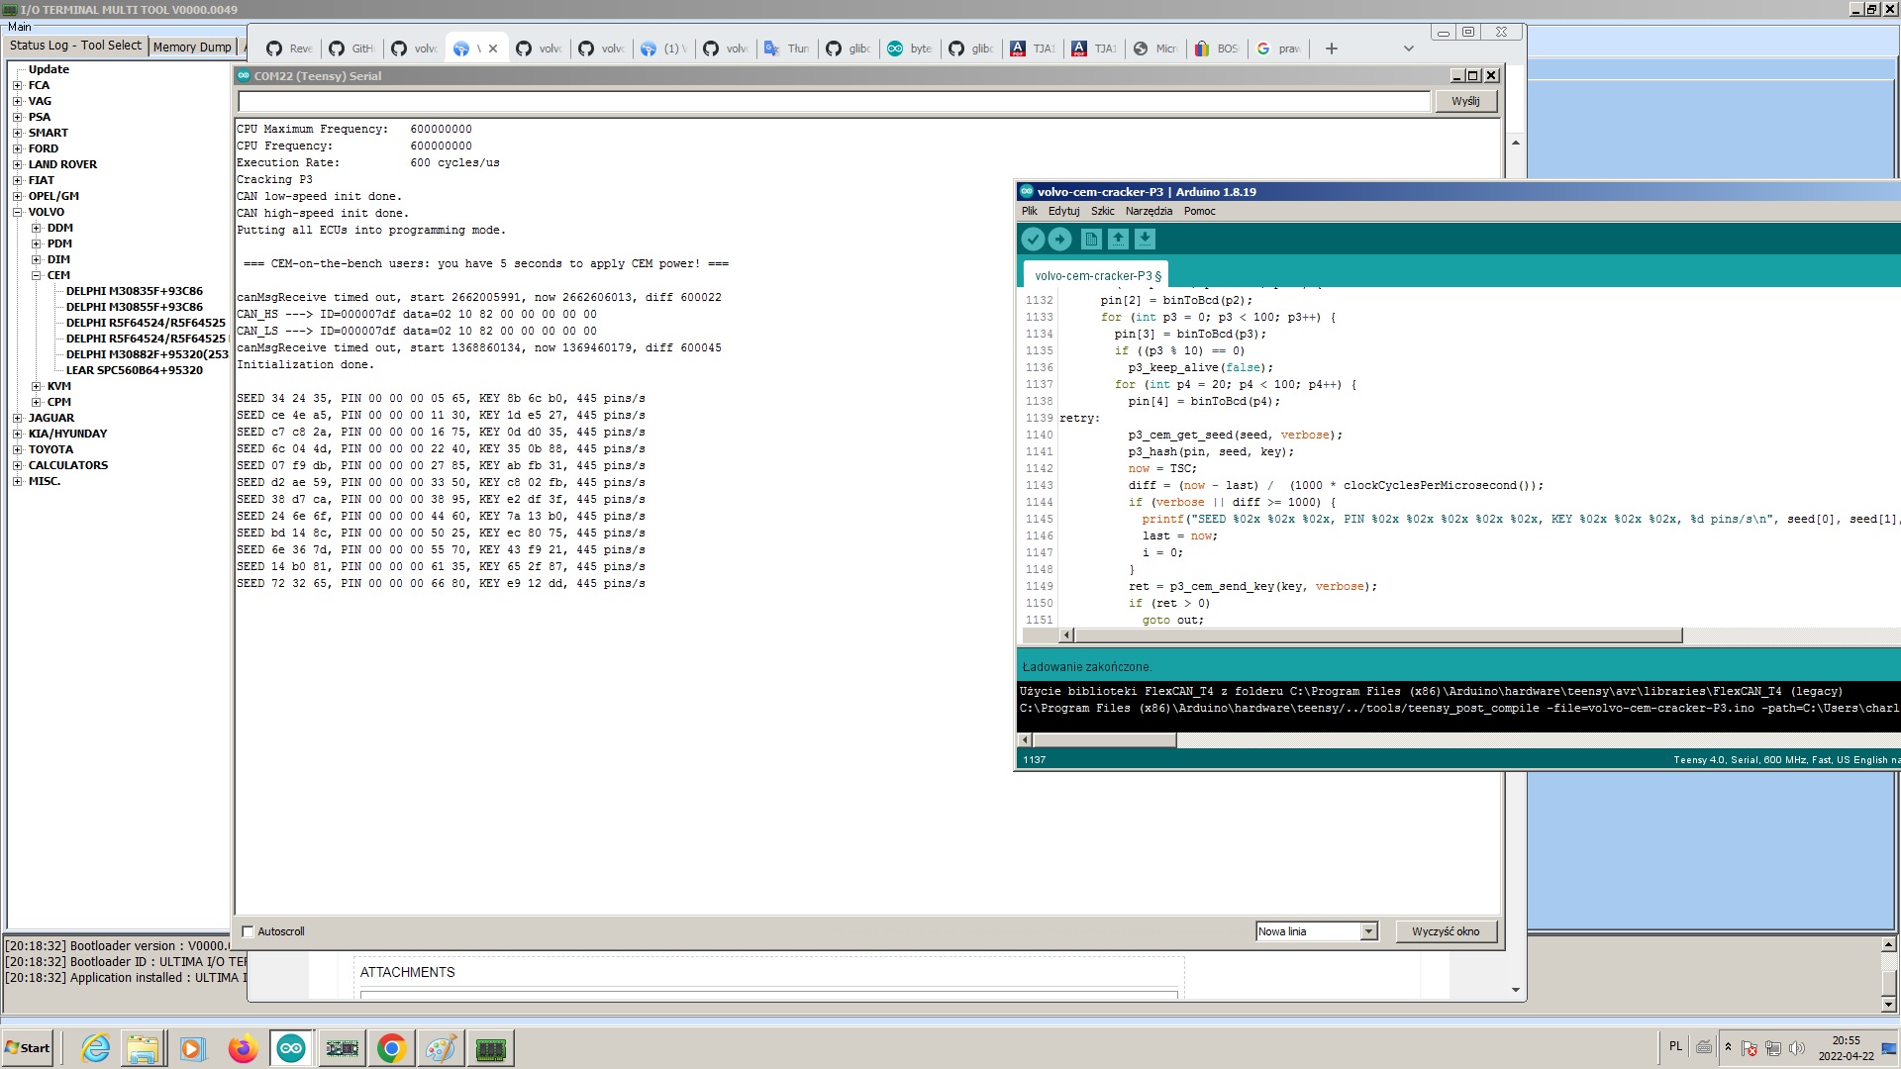Screen dimensions: 1901x1069
Task: Open the Narzędzia menu
Action: [x=1148, y=211]
